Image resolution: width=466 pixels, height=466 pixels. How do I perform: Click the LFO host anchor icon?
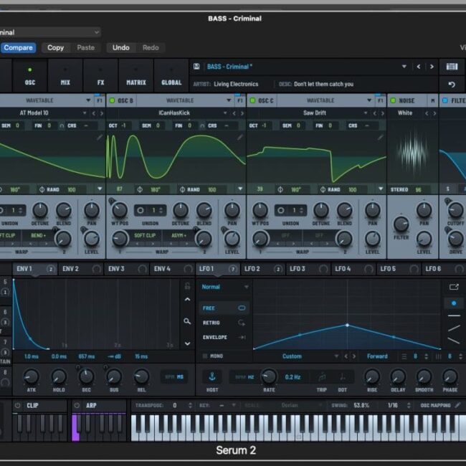tap(212, 376)
